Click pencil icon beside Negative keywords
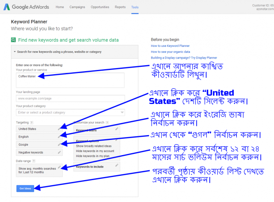This screenshot has height=202, width=274. point(59,152)
